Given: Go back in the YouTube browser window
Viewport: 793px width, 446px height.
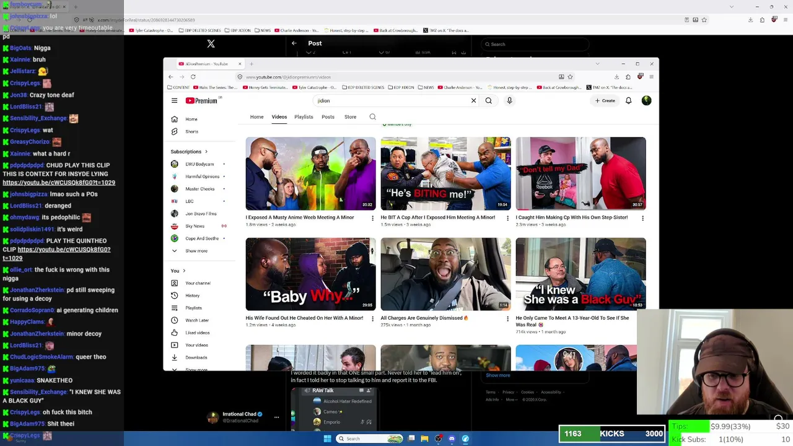Looking at the screenshot, I should 171,77.
